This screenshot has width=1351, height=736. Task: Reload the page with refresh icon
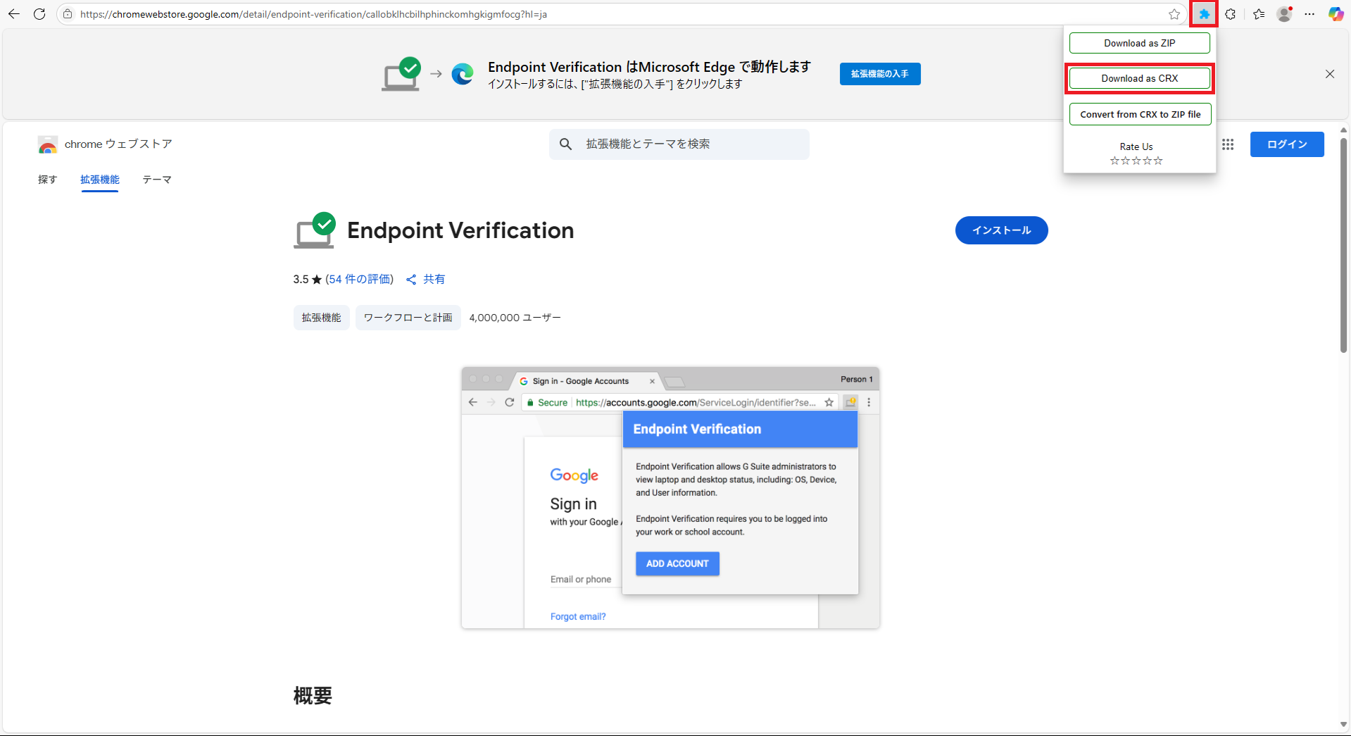click(x=39, y=14)
